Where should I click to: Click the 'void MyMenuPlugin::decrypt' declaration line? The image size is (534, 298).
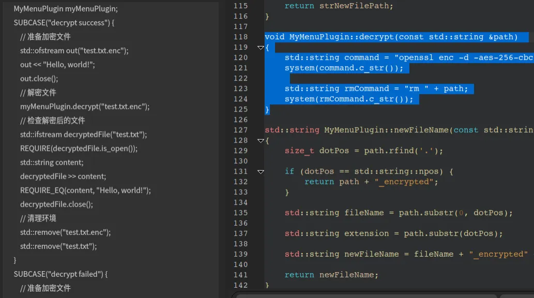point(391,37)
